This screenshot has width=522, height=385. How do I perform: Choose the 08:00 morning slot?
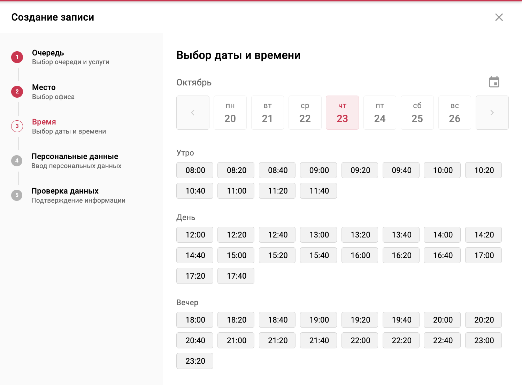195,170
